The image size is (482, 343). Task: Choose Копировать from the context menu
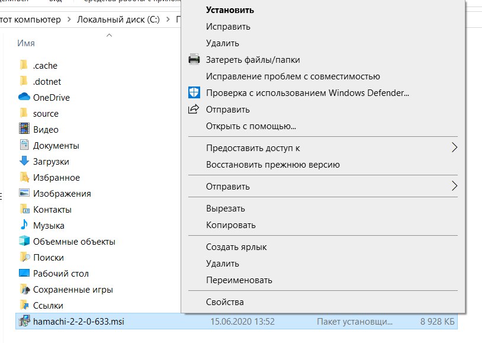tap(323, 226)
